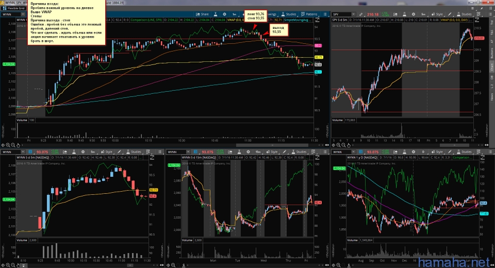Enable crosshair cursor under WYNN 5m chart

tap(3, 265)
